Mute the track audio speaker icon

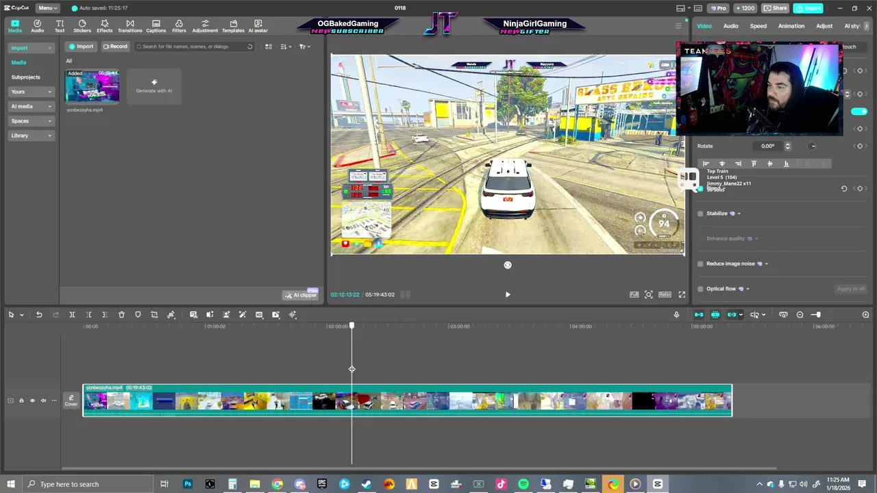click(x=43, y=401)
